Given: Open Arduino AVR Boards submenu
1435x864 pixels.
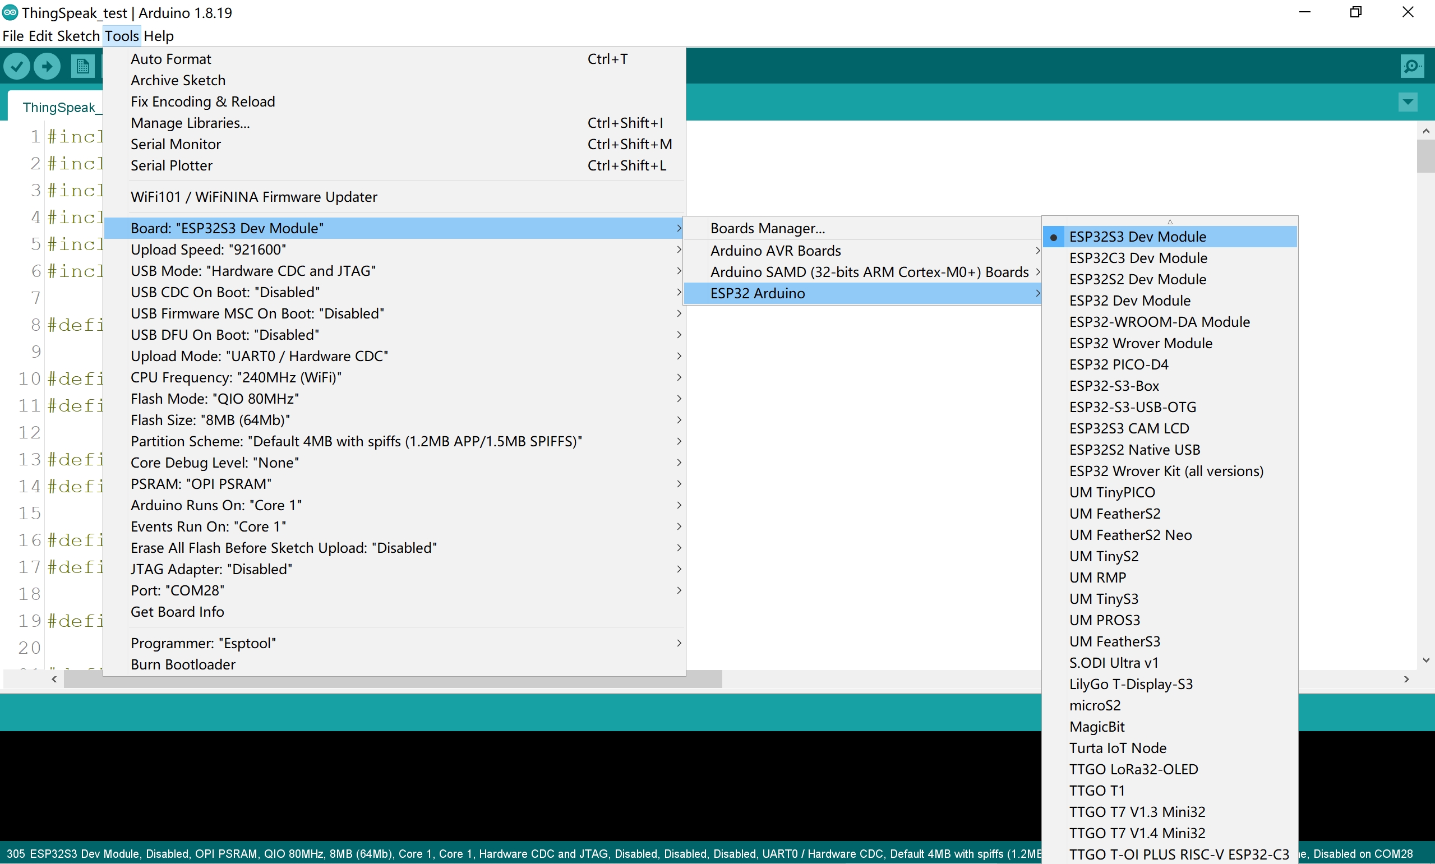Looking at the screenshot, I should (861, 251).
